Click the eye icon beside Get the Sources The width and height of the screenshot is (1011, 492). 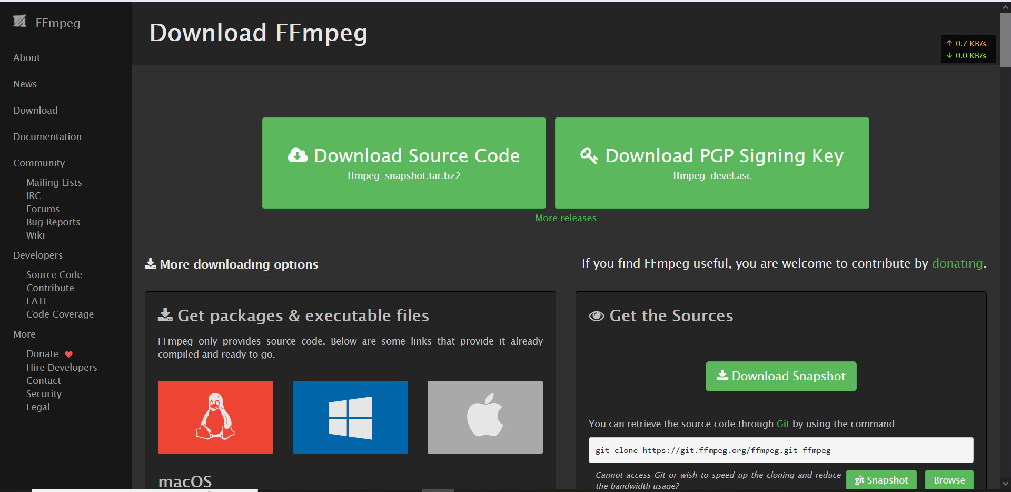[x=596, y=316]
